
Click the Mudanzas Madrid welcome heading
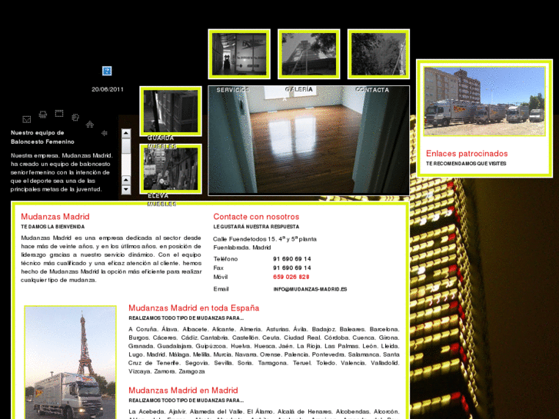point(55,217)
